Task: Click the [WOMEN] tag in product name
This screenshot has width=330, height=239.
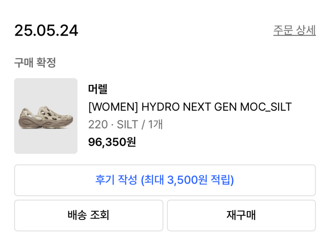Action: pos(113,107)
